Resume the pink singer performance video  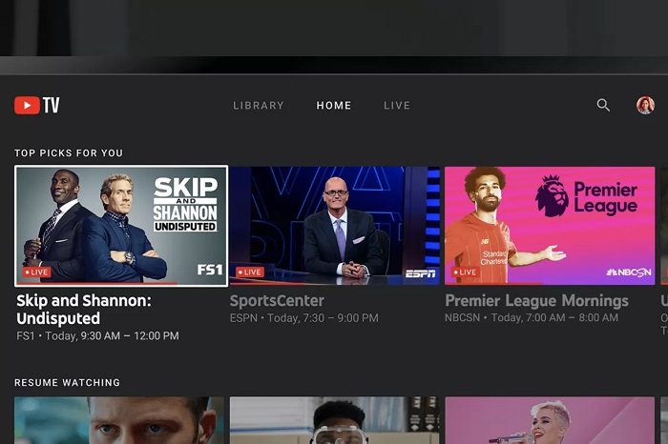click(550, 420)
